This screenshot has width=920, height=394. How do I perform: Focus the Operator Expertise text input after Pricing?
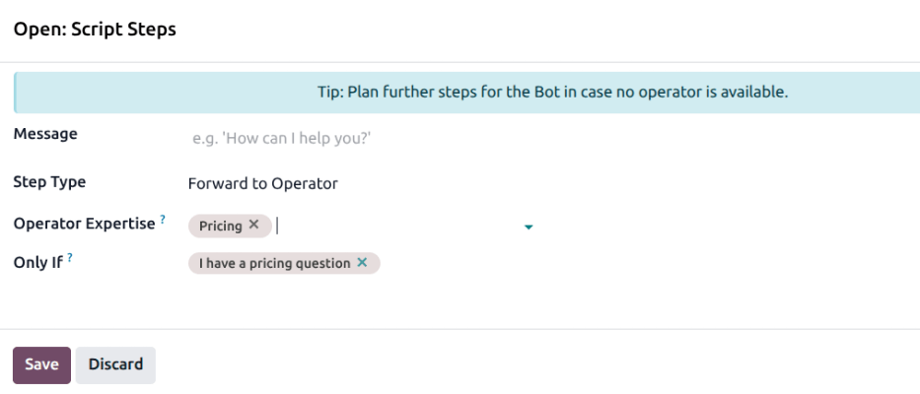click(394, 227)
